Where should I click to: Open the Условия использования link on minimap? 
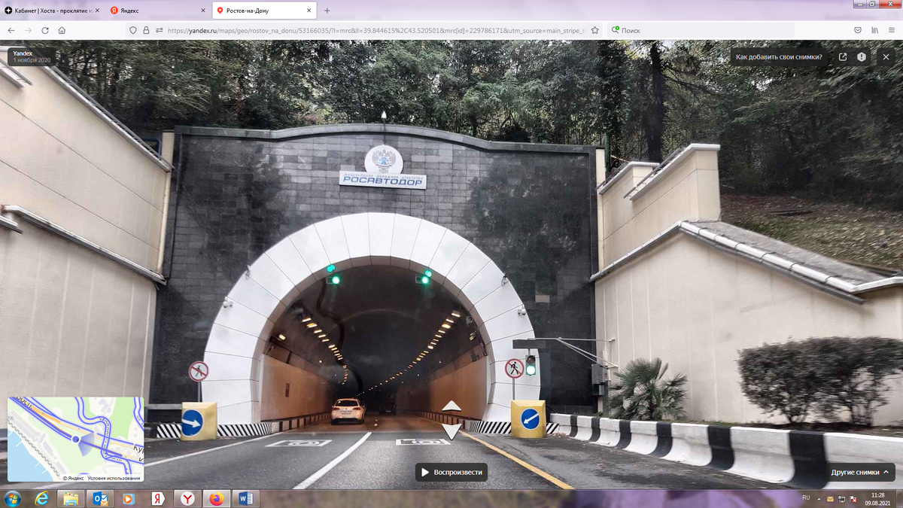click(x=114, y=478)
